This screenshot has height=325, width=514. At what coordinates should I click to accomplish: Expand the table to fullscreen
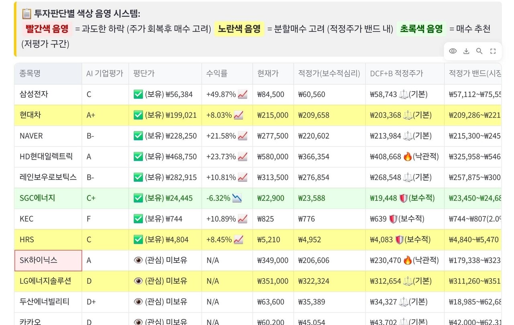tap(493, 51)
